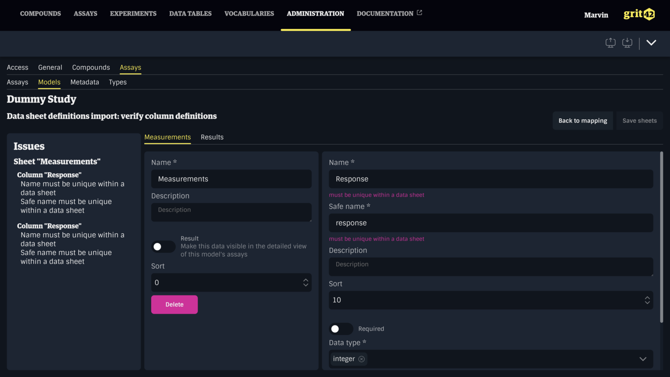The image size is (670, 377).
Task: Click the grit42 logo
Action: tap(639, 14)
